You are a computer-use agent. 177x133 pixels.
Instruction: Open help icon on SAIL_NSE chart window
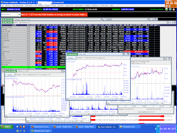click(124, 54)
